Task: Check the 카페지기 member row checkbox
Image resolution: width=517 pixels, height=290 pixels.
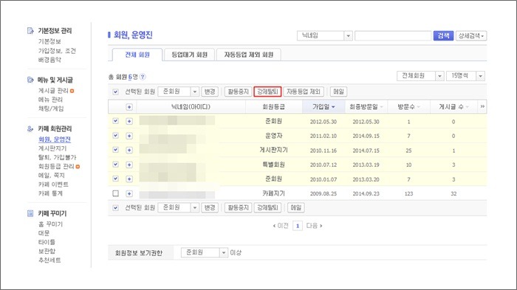Action: point(115,193)
